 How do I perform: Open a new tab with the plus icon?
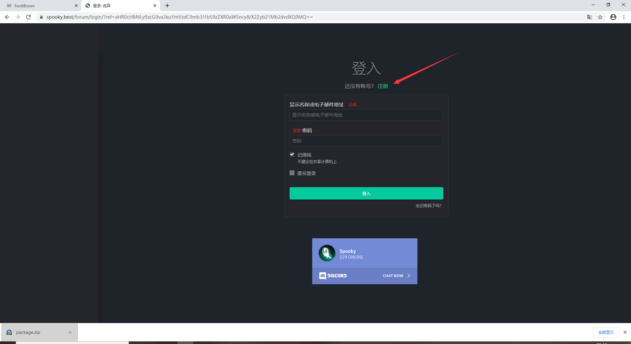coord(167,6)
